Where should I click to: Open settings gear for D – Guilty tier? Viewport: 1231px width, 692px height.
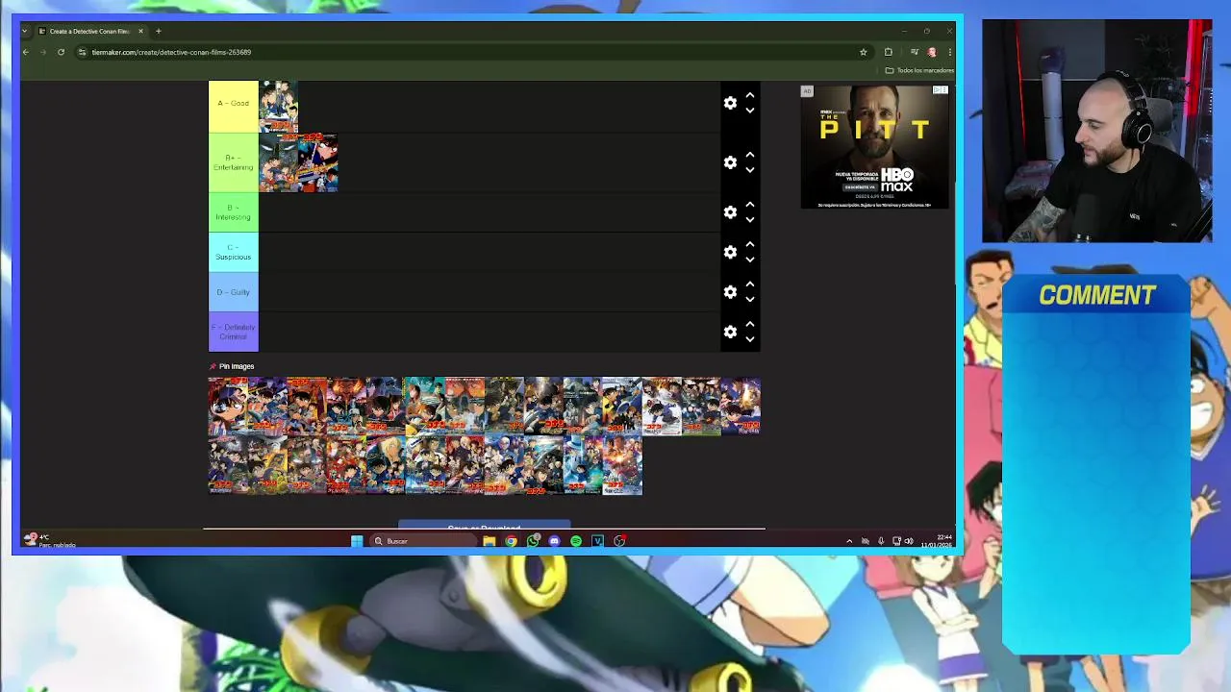pos(730,292)
